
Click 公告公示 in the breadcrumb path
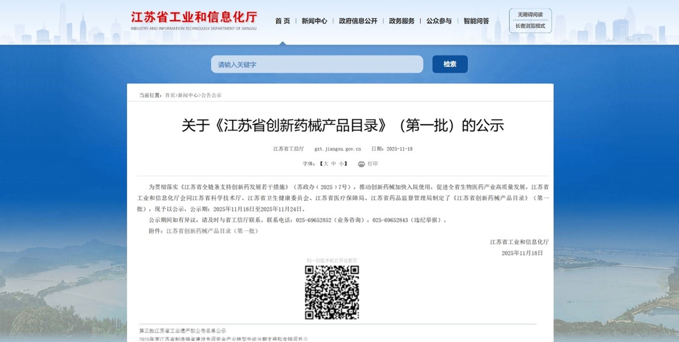pos(211,95)
